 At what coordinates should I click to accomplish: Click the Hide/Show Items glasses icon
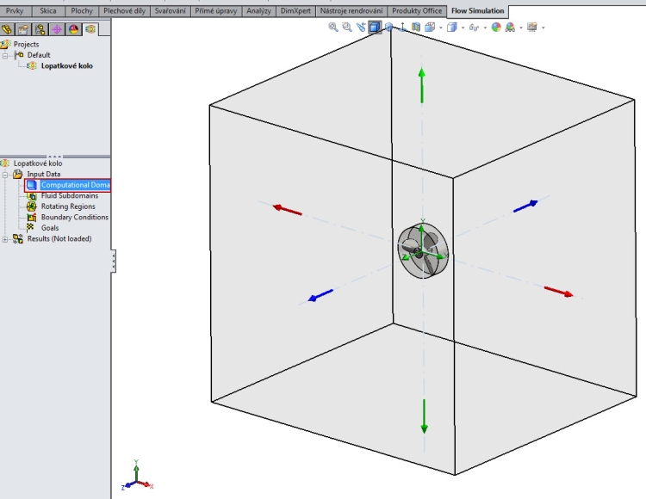474,28
